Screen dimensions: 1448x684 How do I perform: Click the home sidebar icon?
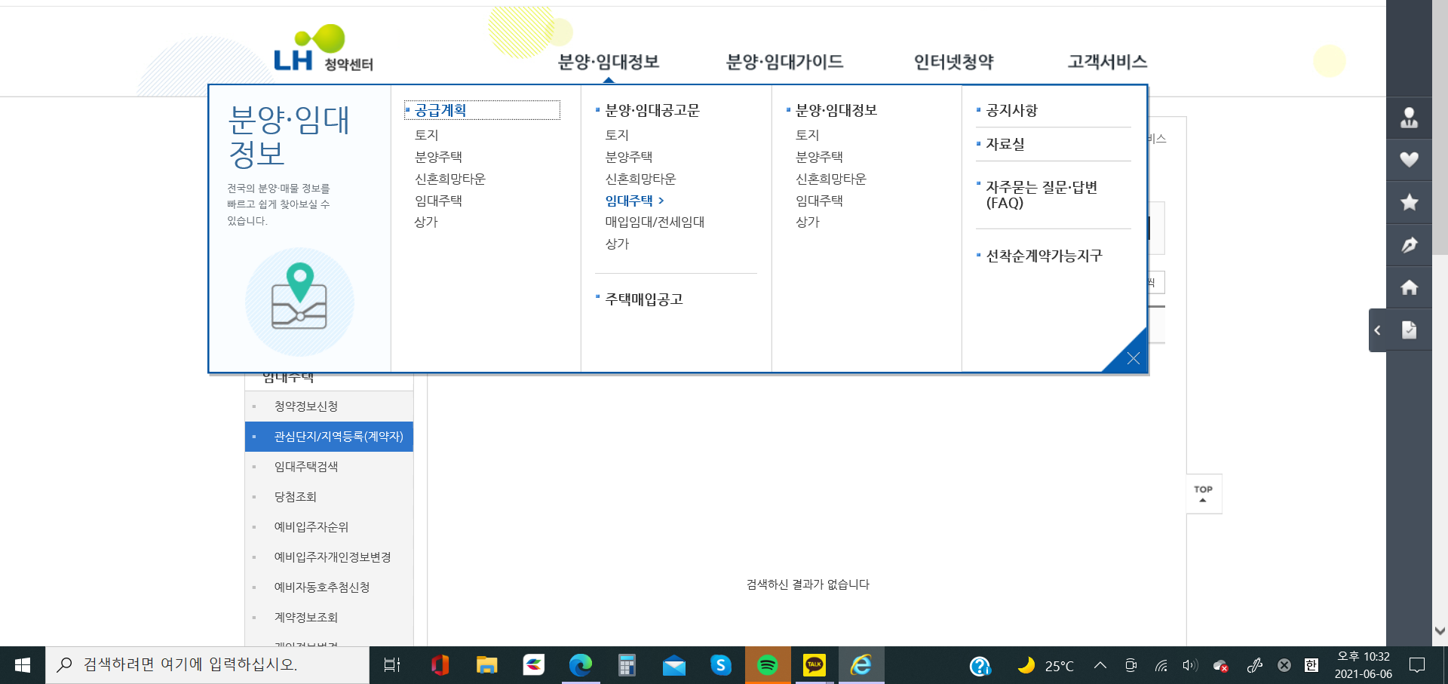(1409, 287)
